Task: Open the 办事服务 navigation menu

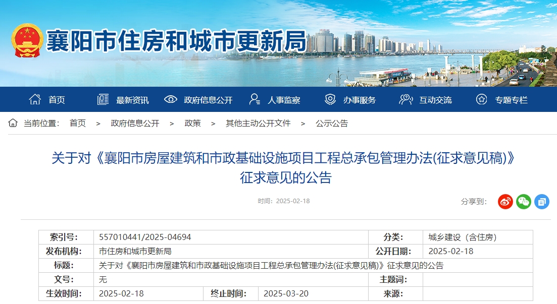Action: tap(360, 100)
